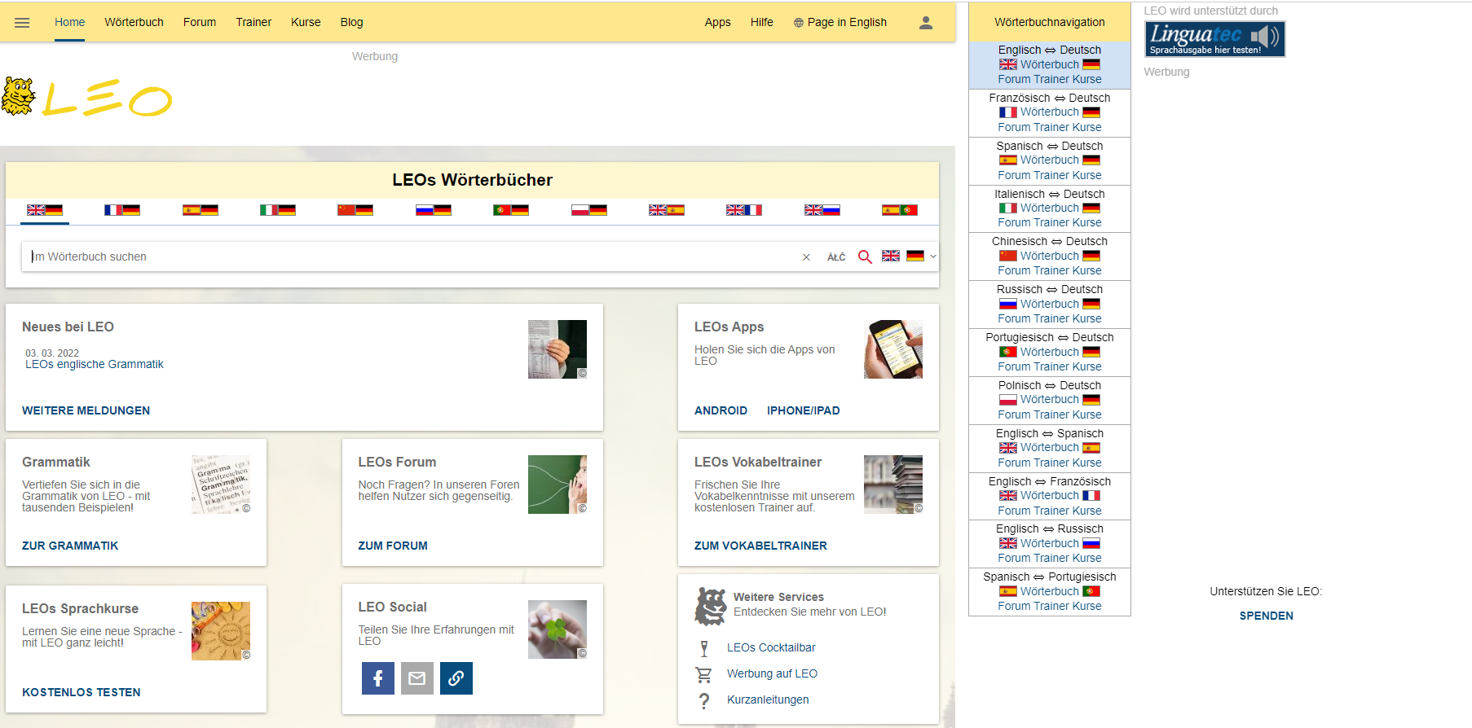Open Hilfe in the top bar

click(762, 23)
